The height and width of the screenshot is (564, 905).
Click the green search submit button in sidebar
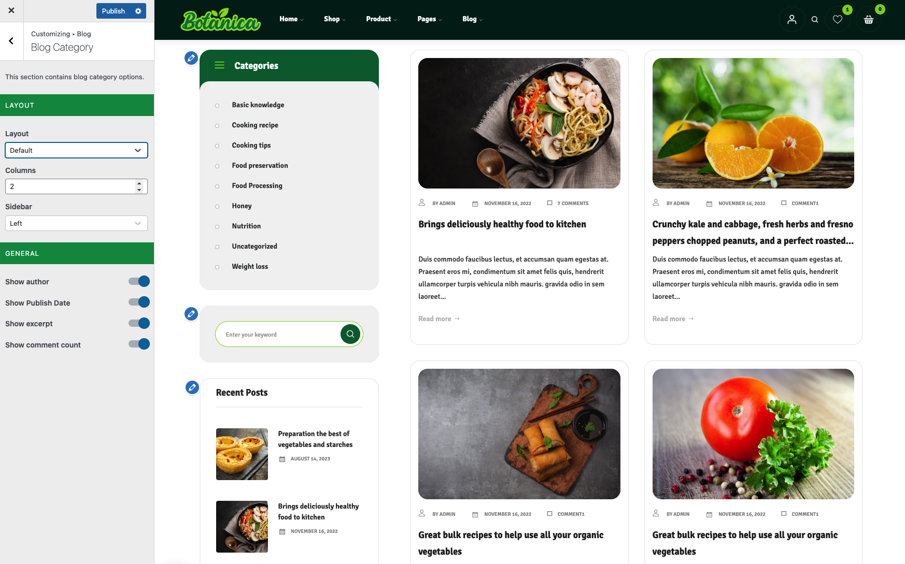click(x=350, y=334)
